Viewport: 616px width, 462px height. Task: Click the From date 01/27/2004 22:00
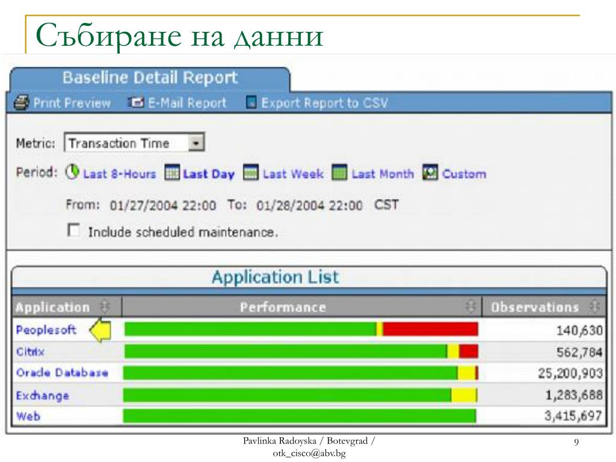pyautogui.click(x=162, y=206)
